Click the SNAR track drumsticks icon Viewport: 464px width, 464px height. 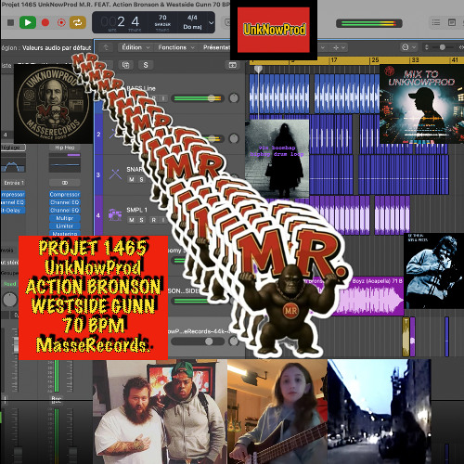click(115, 174)
